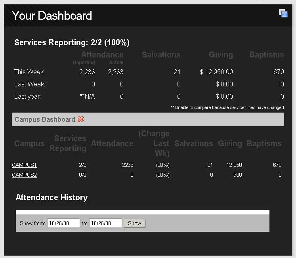296x258 pixels.
Task: Click CAMPUS2 giving value 900
Action: [x=238, y=175]
